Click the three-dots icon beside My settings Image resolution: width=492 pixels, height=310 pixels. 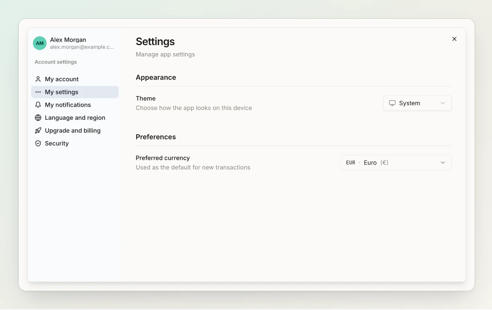[x=38, y=92]
